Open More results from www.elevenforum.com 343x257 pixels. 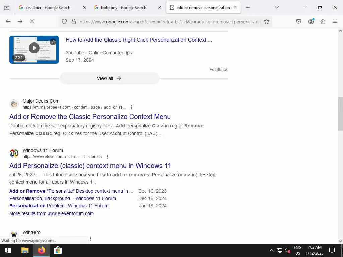click(51, 213)
